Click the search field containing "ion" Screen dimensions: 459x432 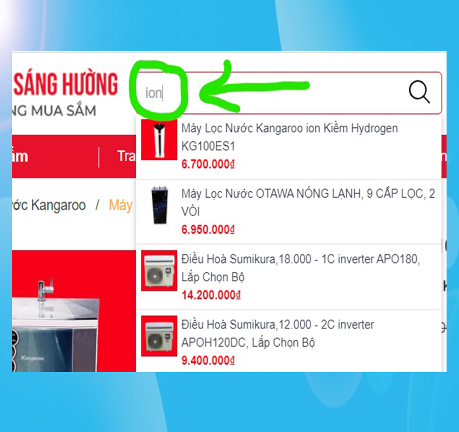coord(290,93)
